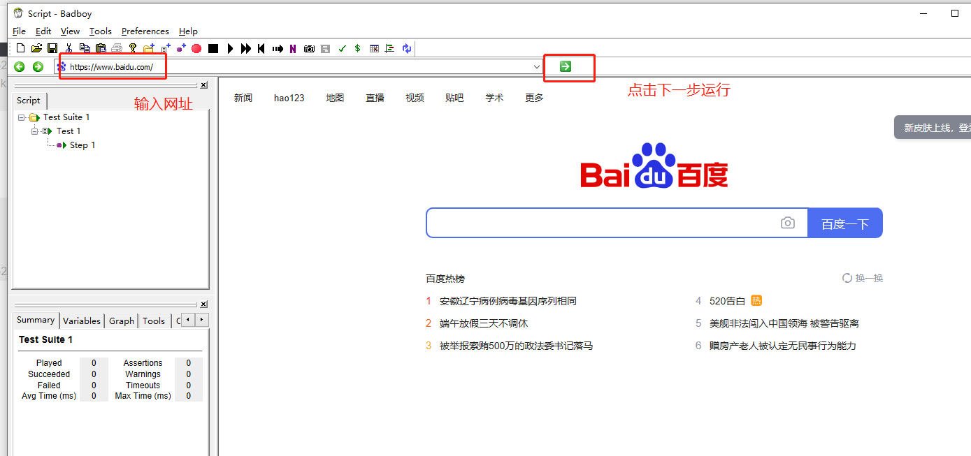Start recording with the red record icon
The width and height of the screenshot is (971, 456).
(196, 48)
